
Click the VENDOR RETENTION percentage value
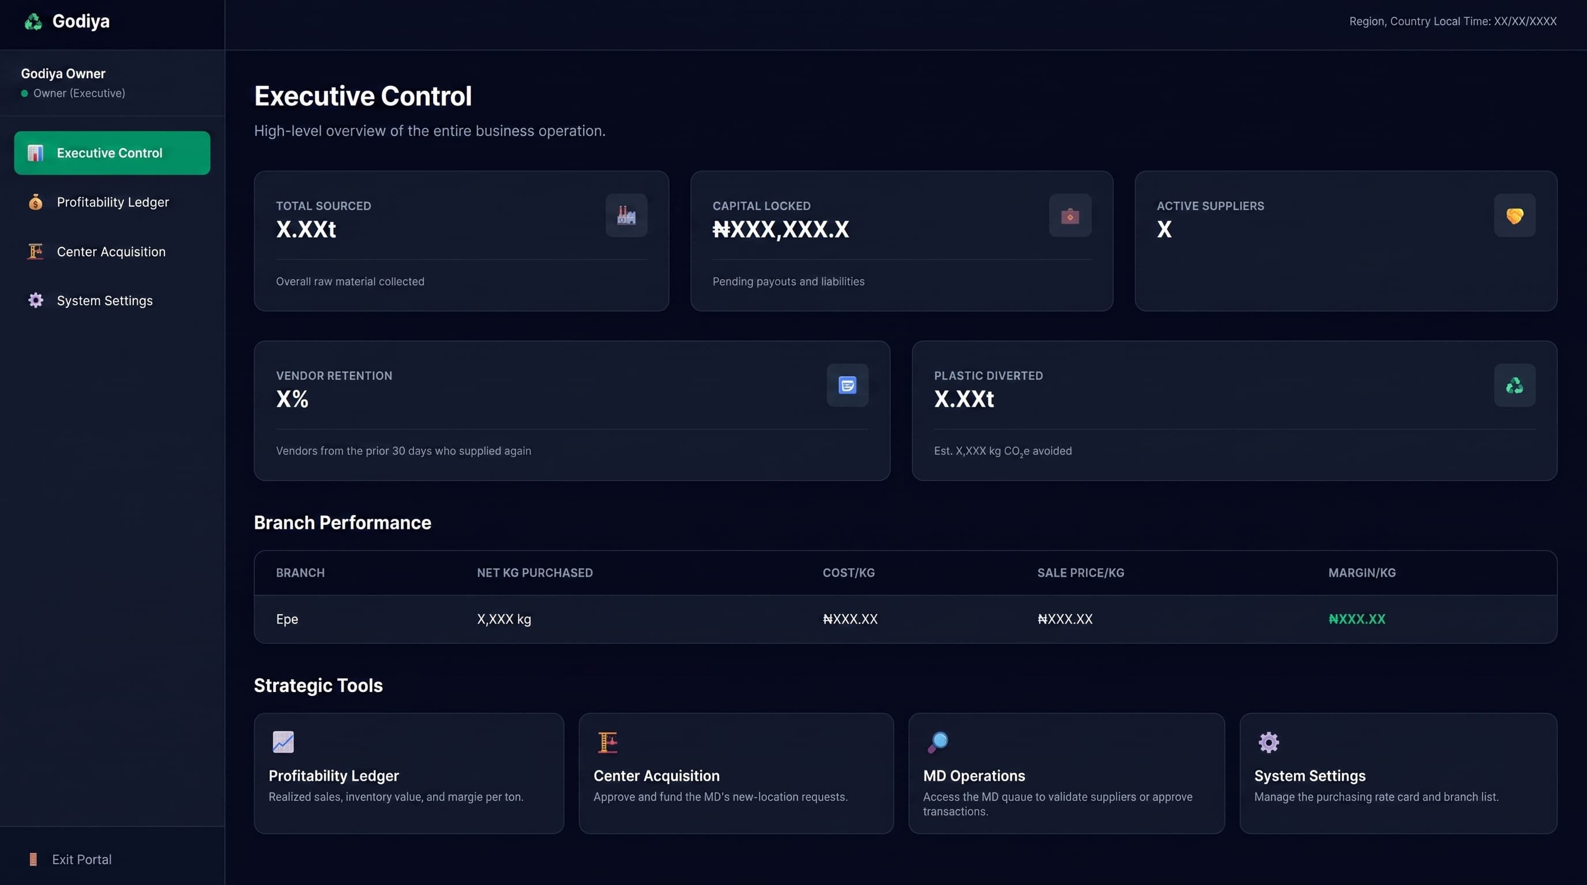point(292,399)
